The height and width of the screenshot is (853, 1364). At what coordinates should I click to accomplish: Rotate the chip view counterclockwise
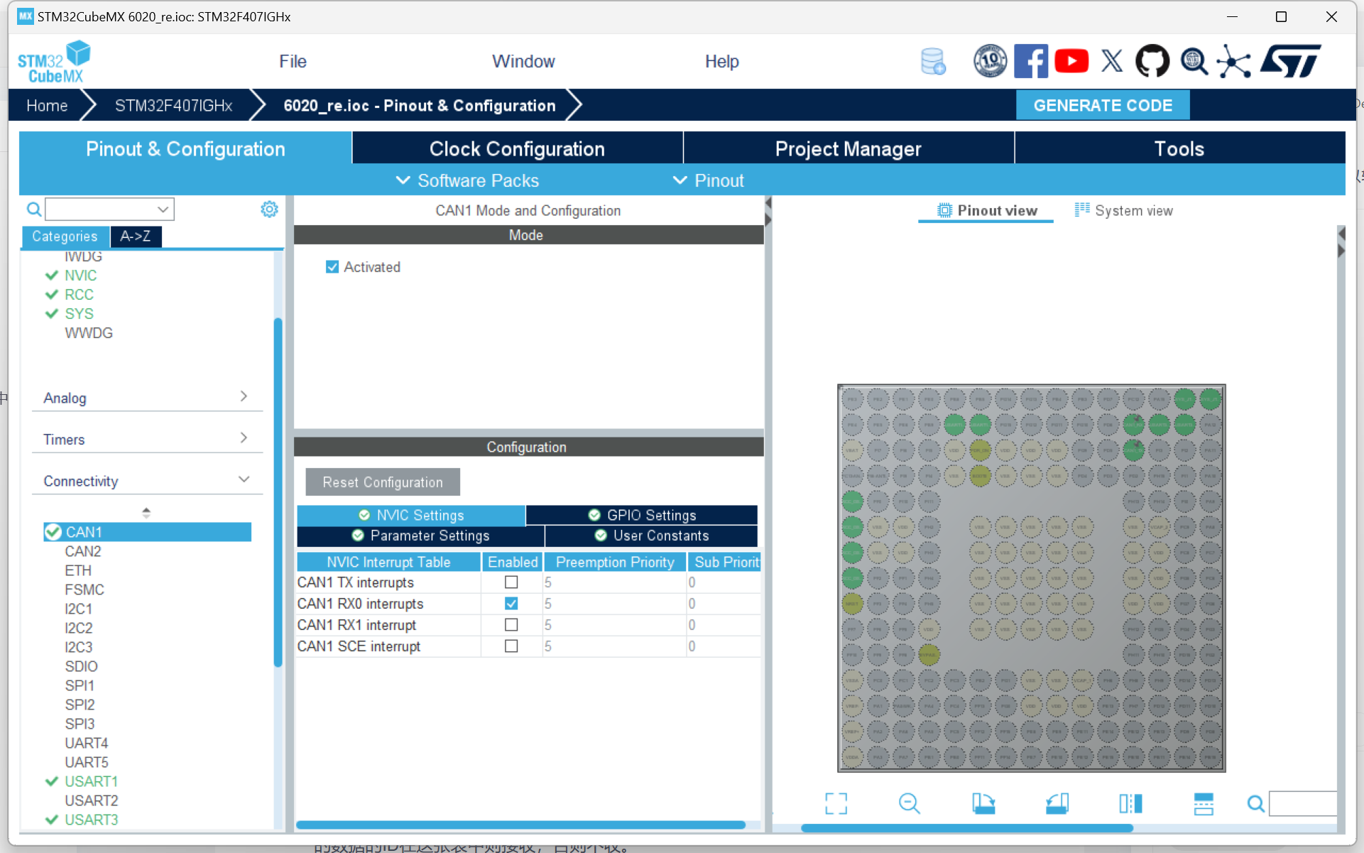(1057, 803)
